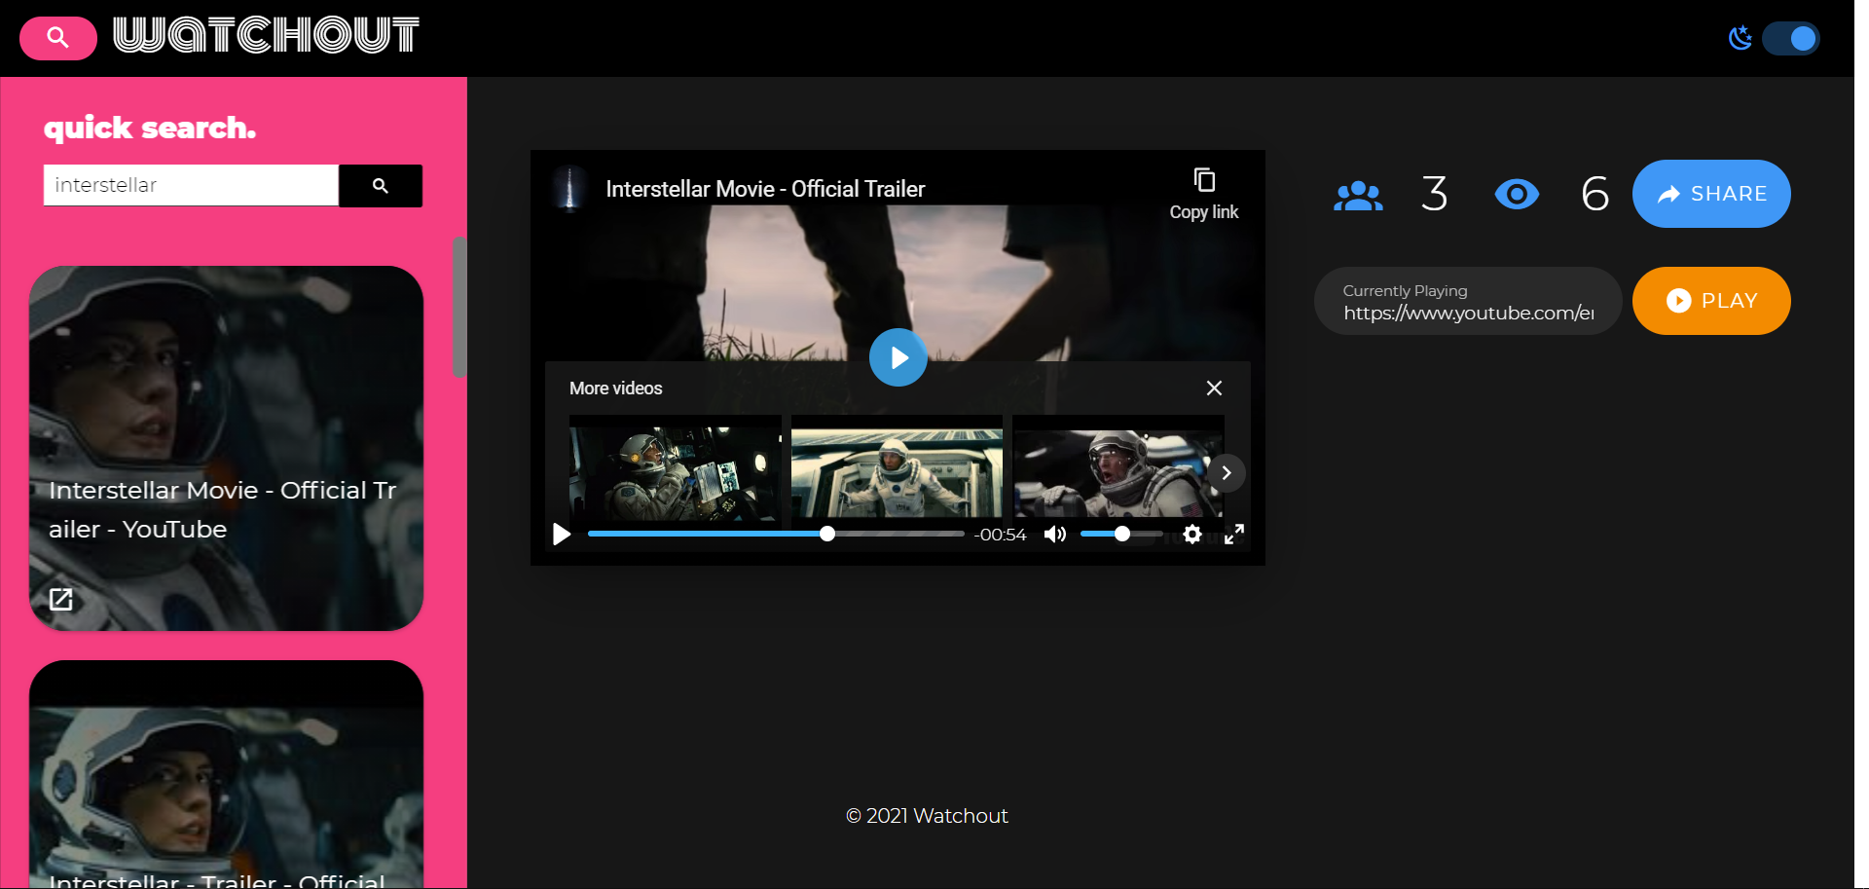Click the remaining time -00:54 display

(1000, 535)
